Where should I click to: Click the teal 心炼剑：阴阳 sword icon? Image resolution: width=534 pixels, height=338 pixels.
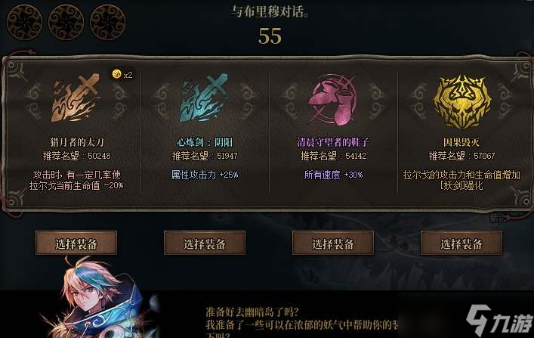pyautogui.click(x=204, y=98)
